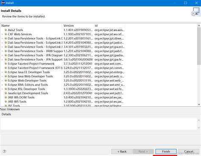Viewport: 201px width, 156px height.
Task: Click the icon of the Dali JPA Diagram row
Action: click(x=6, y=55)
